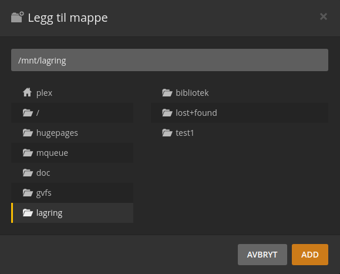Click the folder icon for root slash
Viewport: 340px width, 274px height.
point(28,113)
